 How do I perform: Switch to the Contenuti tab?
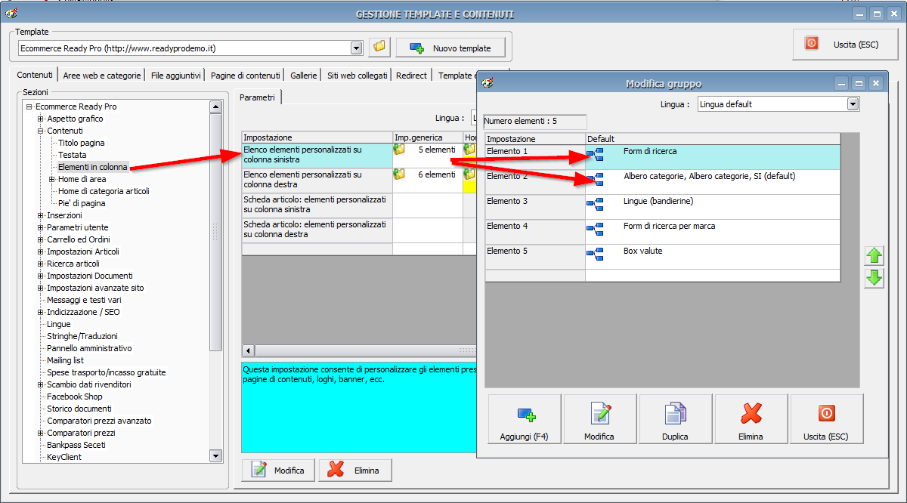coord(36,76)
